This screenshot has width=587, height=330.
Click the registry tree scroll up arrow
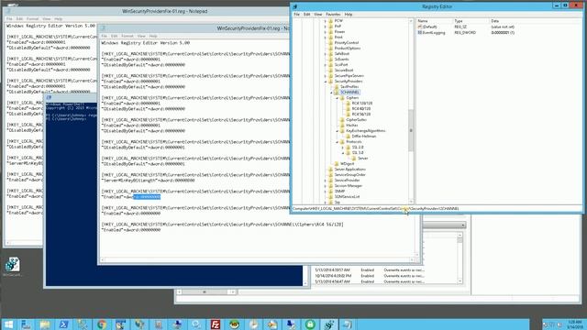point(411,21)
